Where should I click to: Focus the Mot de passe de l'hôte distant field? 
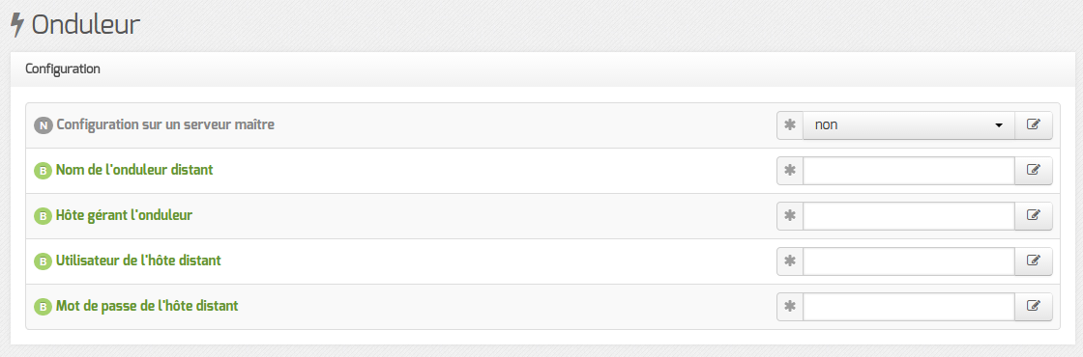pos(908,308)
